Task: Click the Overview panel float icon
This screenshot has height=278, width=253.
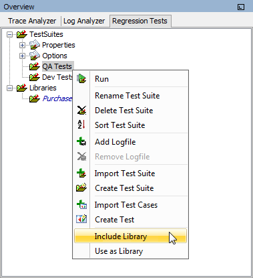Action: click(241, 7)
